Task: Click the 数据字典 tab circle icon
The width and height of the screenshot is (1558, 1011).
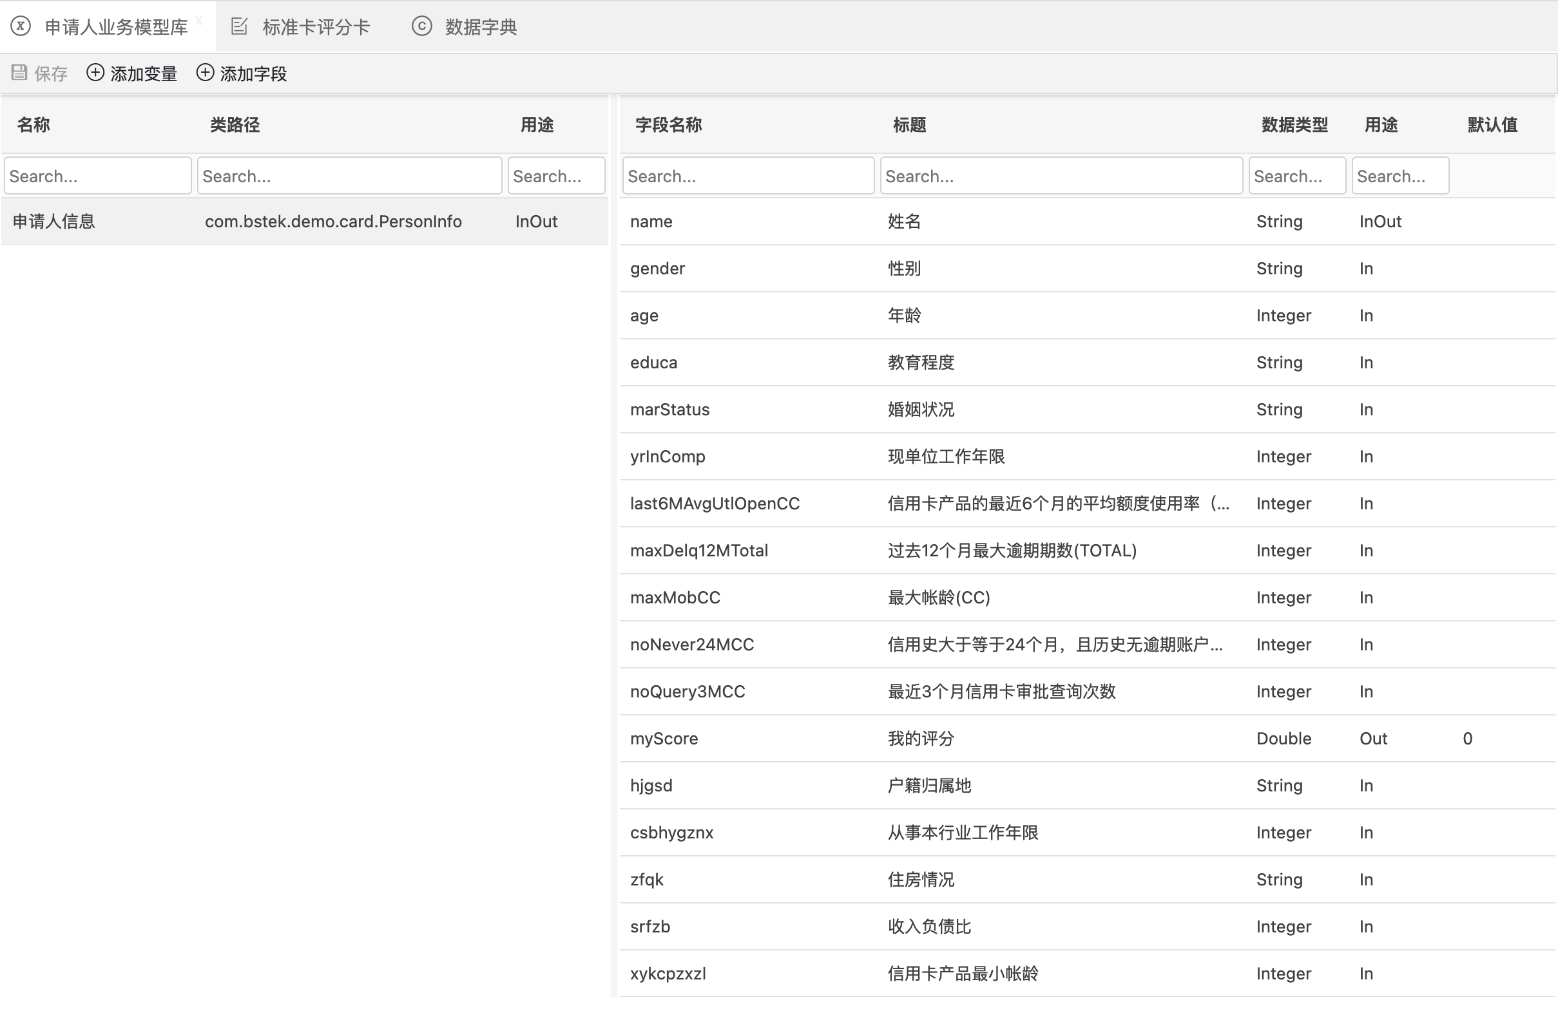Action: 421,26
